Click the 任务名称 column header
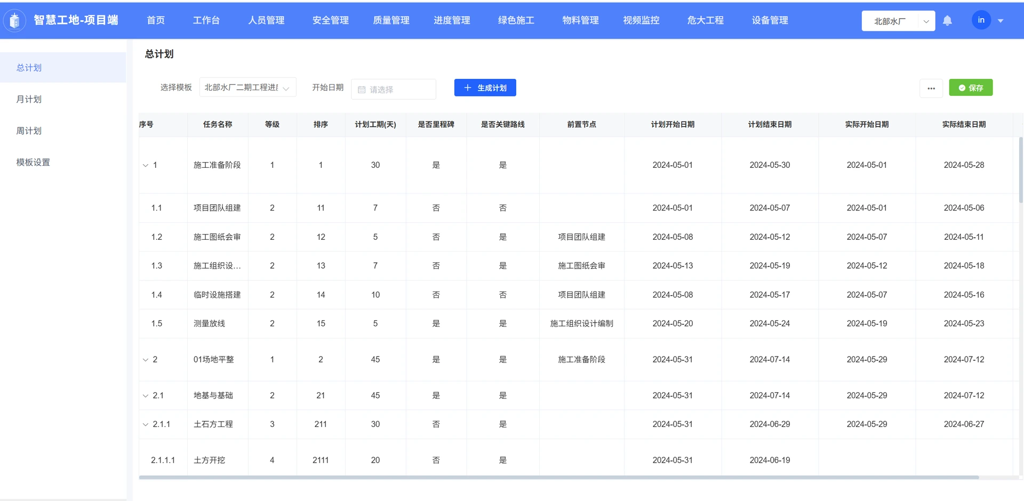 [218, 124]
